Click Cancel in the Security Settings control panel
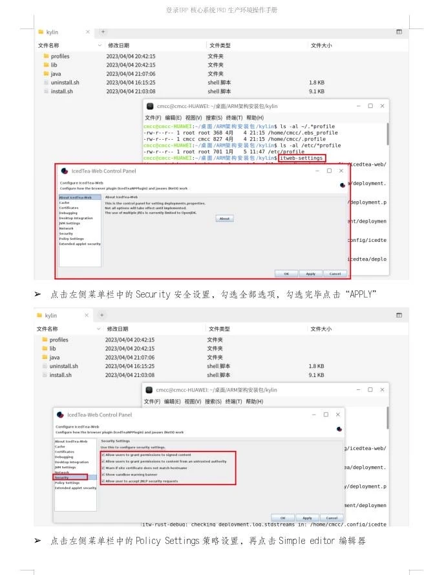This screenshot has width=435, height=575. pos(332,518)
